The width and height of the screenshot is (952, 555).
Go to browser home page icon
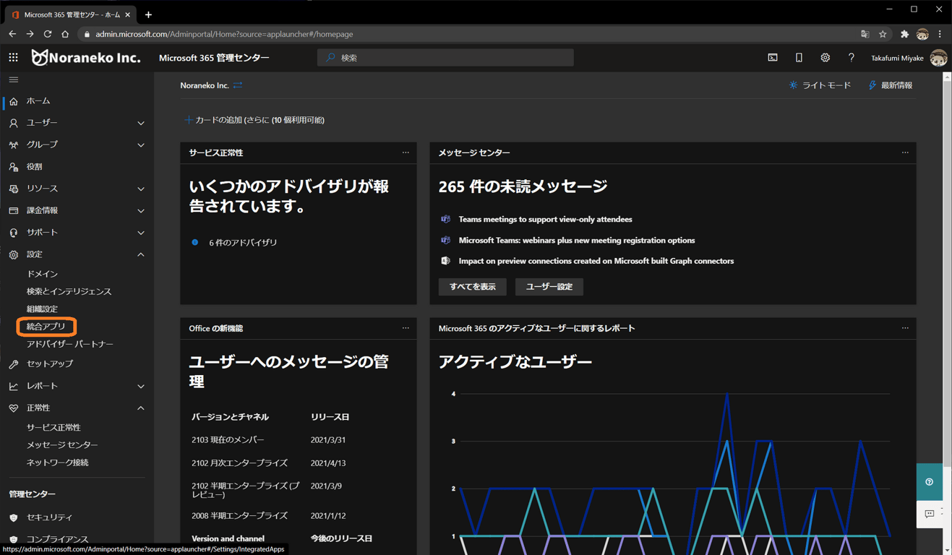point(65,34)
